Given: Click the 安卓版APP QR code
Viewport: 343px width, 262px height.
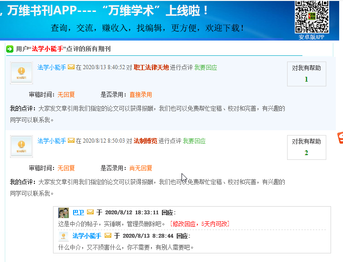Looking at the screenshot, I should (x=311, y=17).
